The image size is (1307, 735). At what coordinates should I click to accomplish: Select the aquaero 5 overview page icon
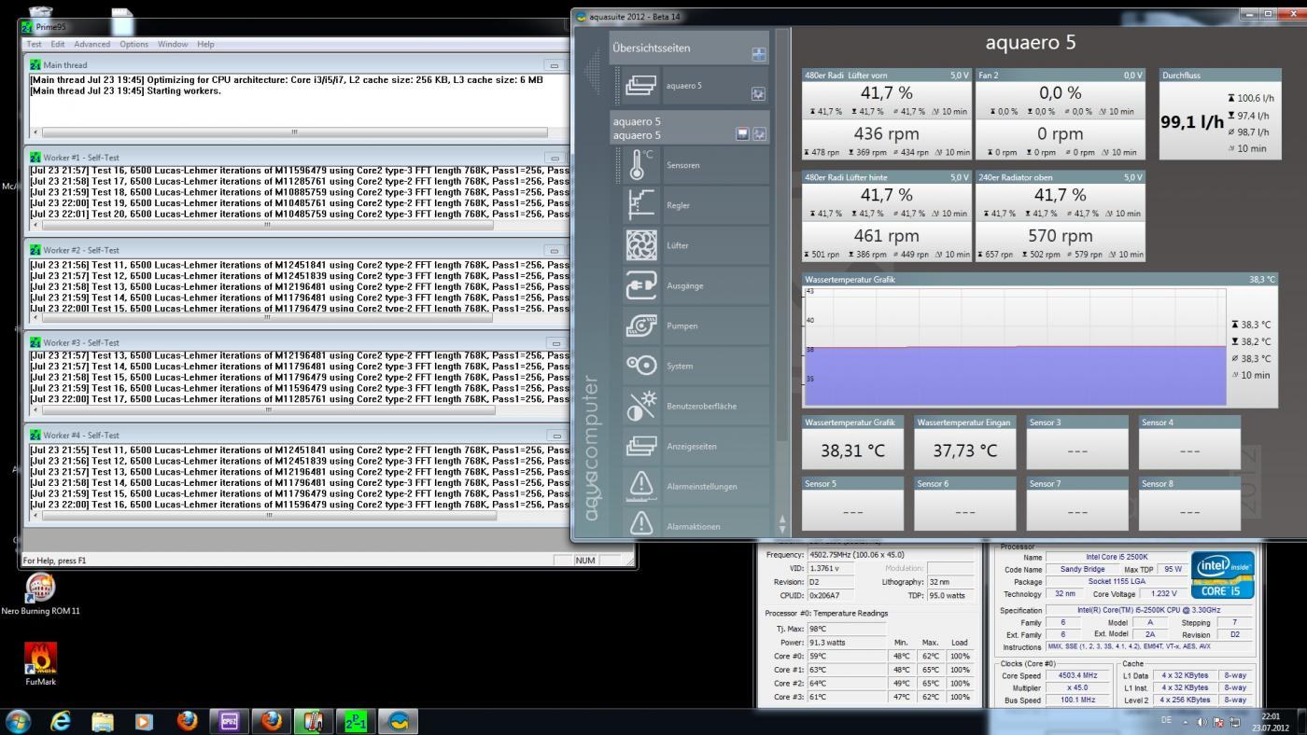point(640,85)
